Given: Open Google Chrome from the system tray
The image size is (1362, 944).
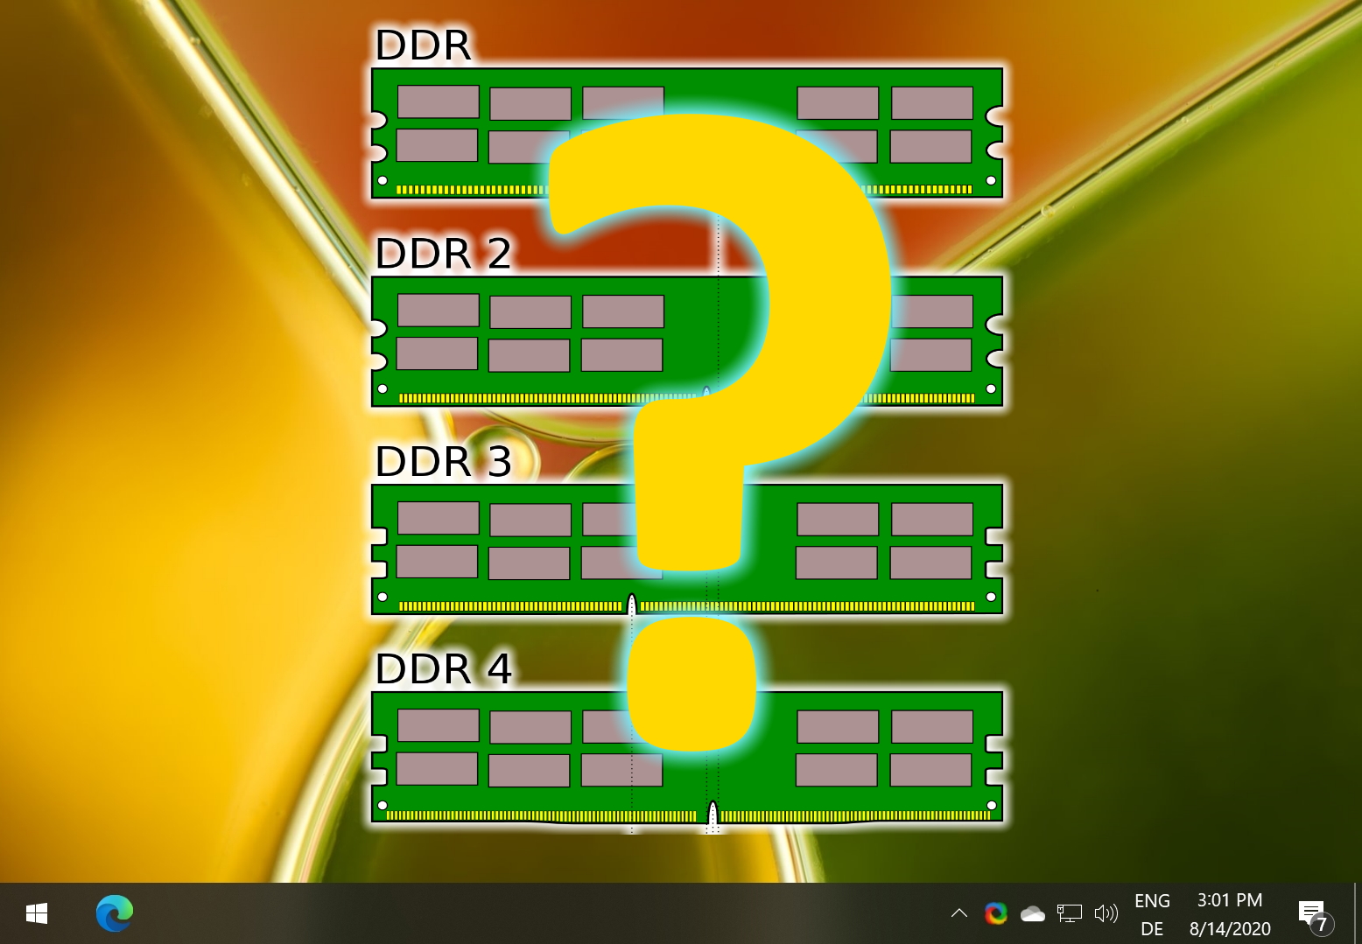Looking at the screenshot, I should [x=997, y=913].
